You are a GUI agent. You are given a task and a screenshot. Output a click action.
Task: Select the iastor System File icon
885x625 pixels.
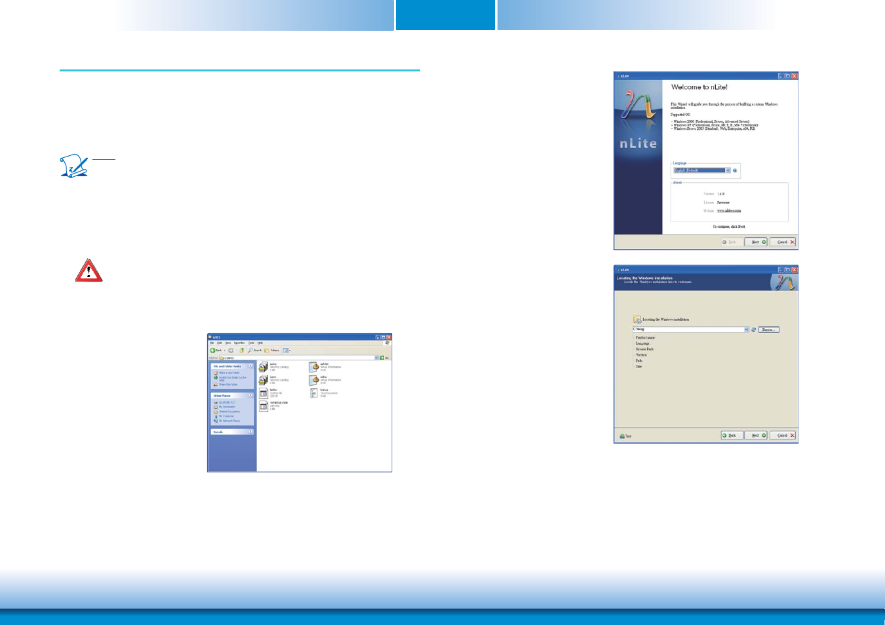264,393
